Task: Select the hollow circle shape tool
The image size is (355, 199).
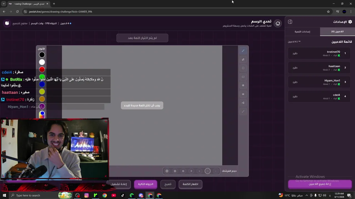Action: (x=243, y=68)
